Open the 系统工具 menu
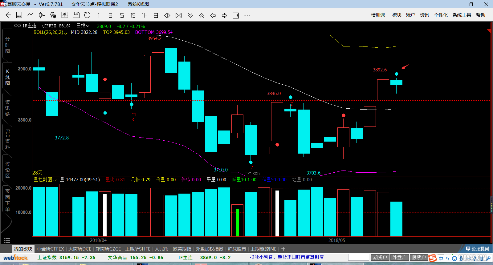Image resolution: width=493 pixels, height=265 pixels. pyautogui.click(x=462, y=15)
